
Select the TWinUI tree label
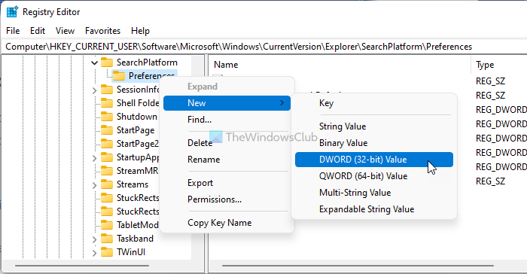131,252
